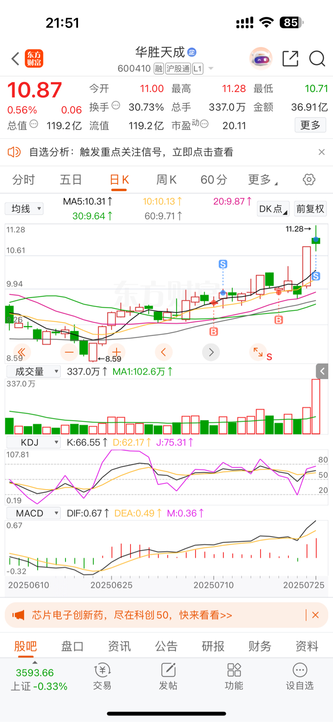
Task: Open chart settings gear icon
Action: [309, 180]
